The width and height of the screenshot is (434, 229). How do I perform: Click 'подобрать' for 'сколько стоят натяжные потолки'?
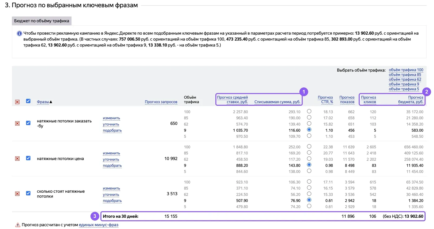coord(112,201)
